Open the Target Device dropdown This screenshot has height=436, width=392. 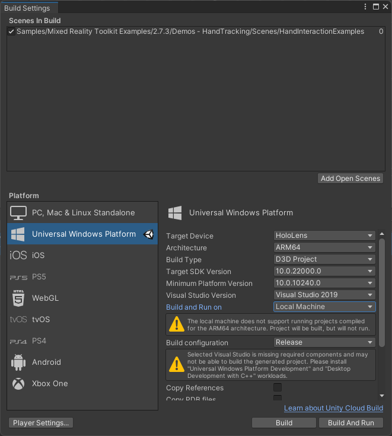point(324,235)
